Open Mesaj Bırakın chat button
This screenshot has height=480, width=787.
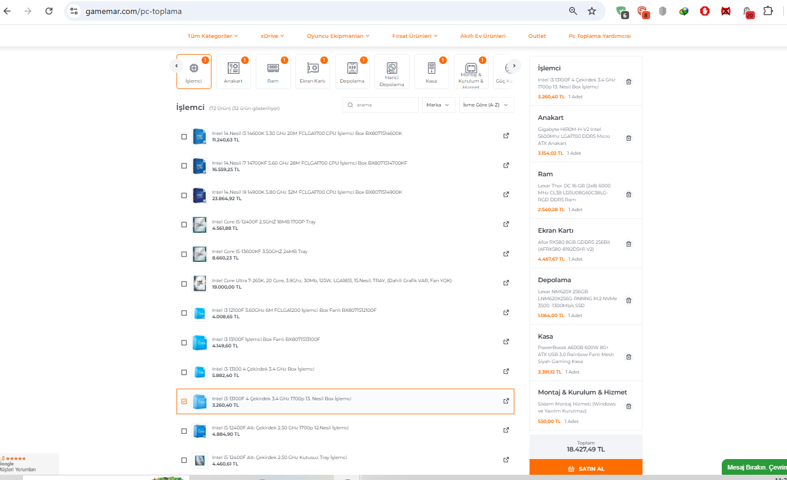pyautogui.click(x=754, y=467)
